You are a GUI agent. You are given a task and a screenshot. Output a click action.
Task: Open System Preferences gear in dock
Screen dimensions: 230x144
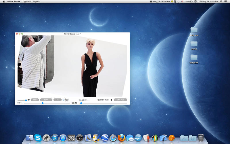[x=71, y=138]
